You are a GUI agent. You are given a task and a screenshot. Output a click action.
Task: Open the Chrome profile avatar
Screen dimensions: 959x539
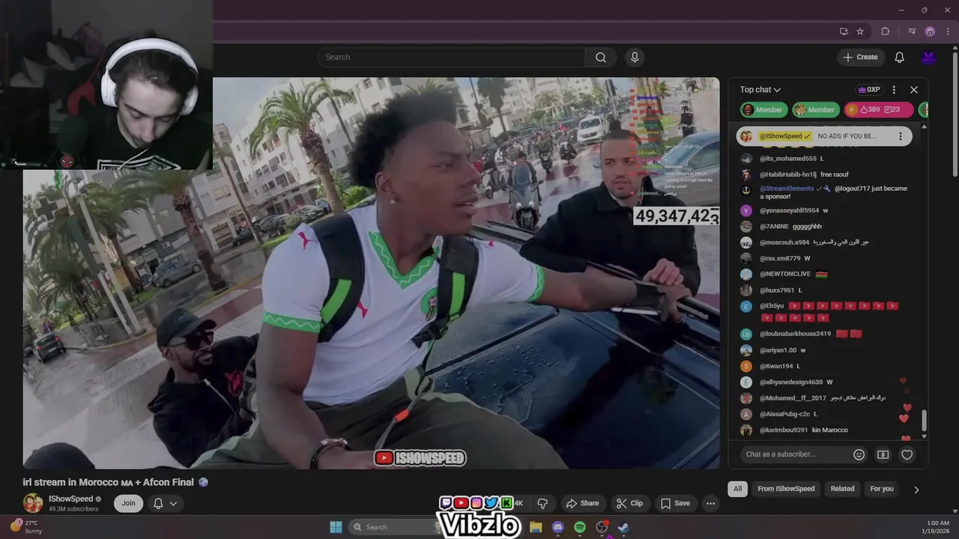coord(930,31)
